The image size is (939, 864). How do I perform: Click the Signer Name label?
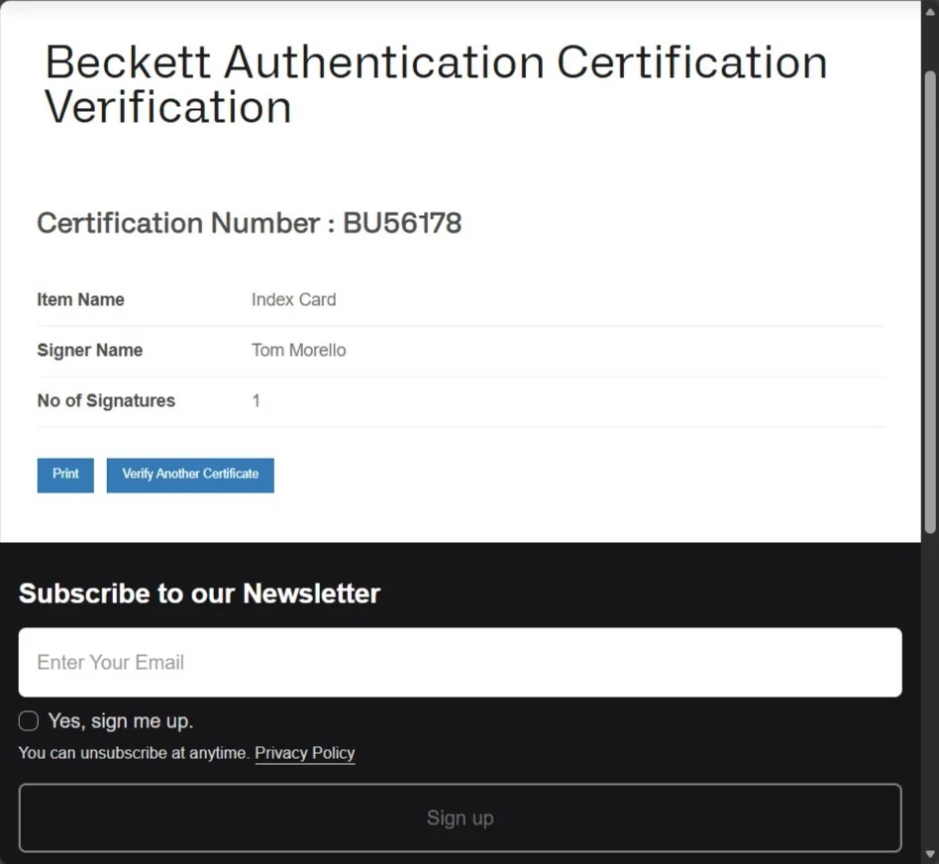click(x=90, y=350)
